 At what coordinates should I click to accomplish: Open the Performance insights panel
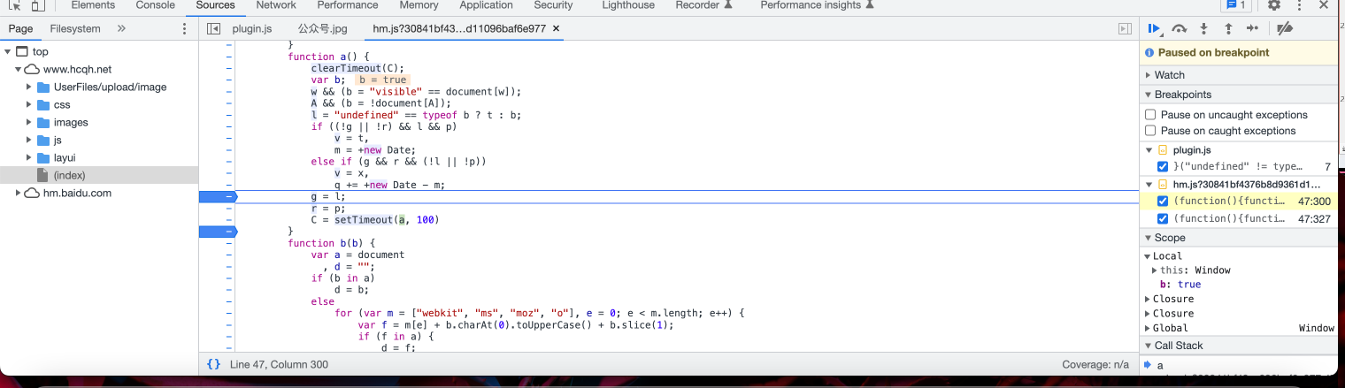817,5
